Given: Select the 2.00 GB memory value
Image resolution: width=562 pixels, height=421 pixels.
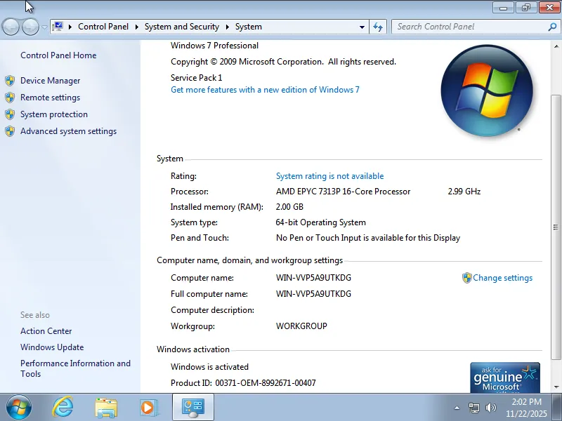Looking at the screenshot, I should [x=289, y=207].
